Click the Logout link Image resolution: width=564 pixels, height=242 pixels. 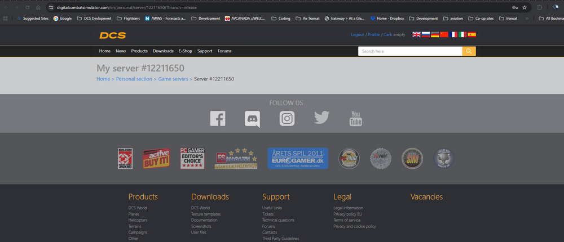point(358,35)
